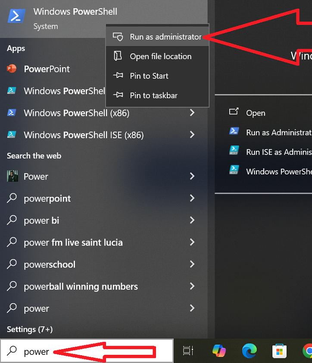This screenshot has height=363, width=312.
Task: Open Microsoft Store from the taskbar
Action: pos(280,351)
